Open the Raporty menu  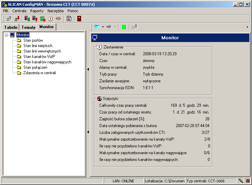tap(37, 11)
